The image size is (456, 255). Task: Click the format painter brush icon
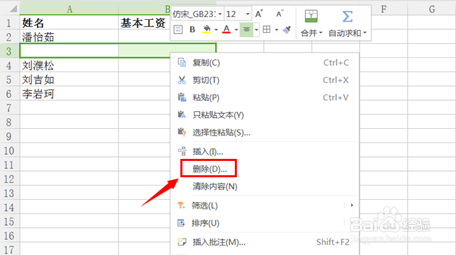(x=287, y=29)
